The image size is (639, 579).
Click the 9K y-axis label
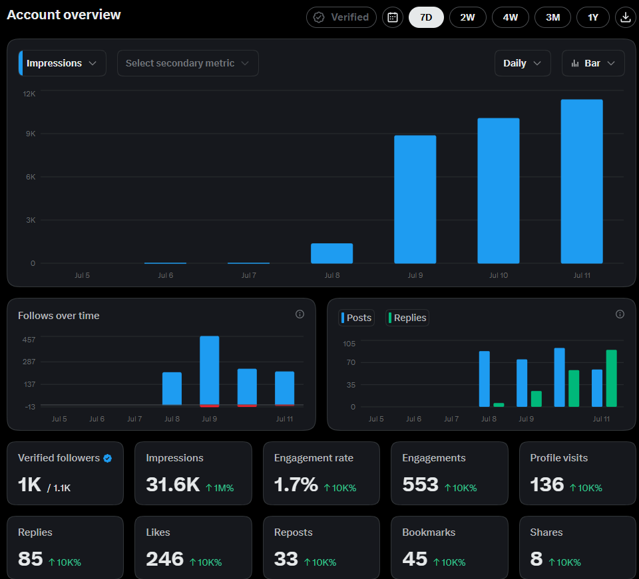click(31, 134)
